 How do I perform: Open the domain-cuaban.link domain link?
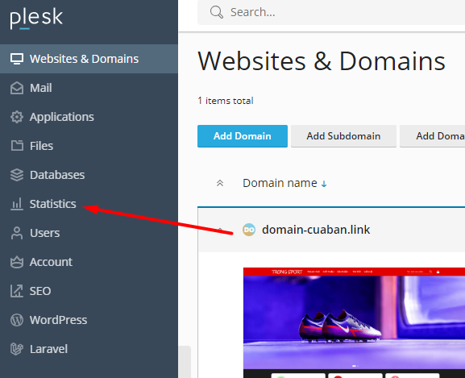316,230
